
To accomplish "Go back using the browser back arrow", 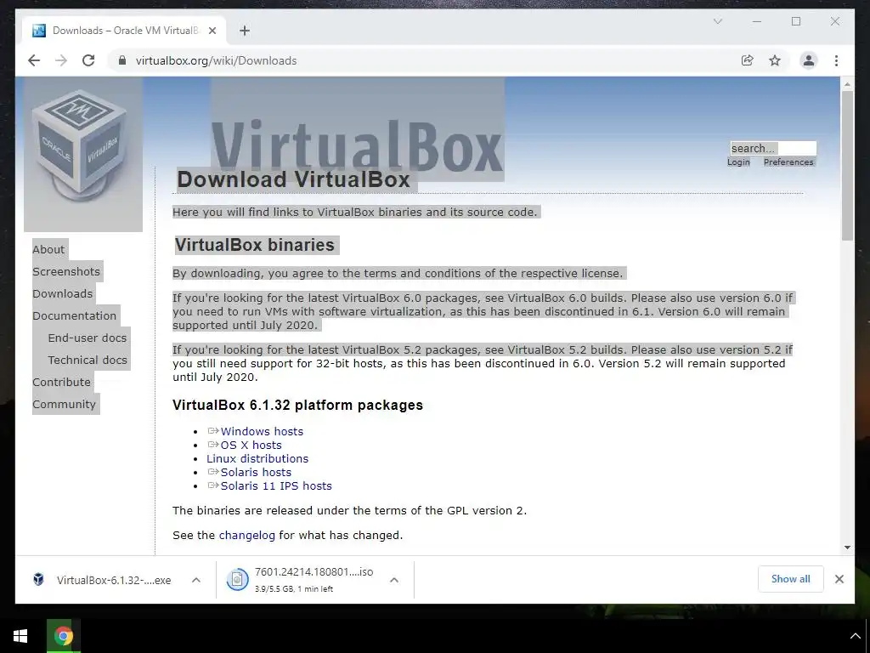I will click(34, 60).
